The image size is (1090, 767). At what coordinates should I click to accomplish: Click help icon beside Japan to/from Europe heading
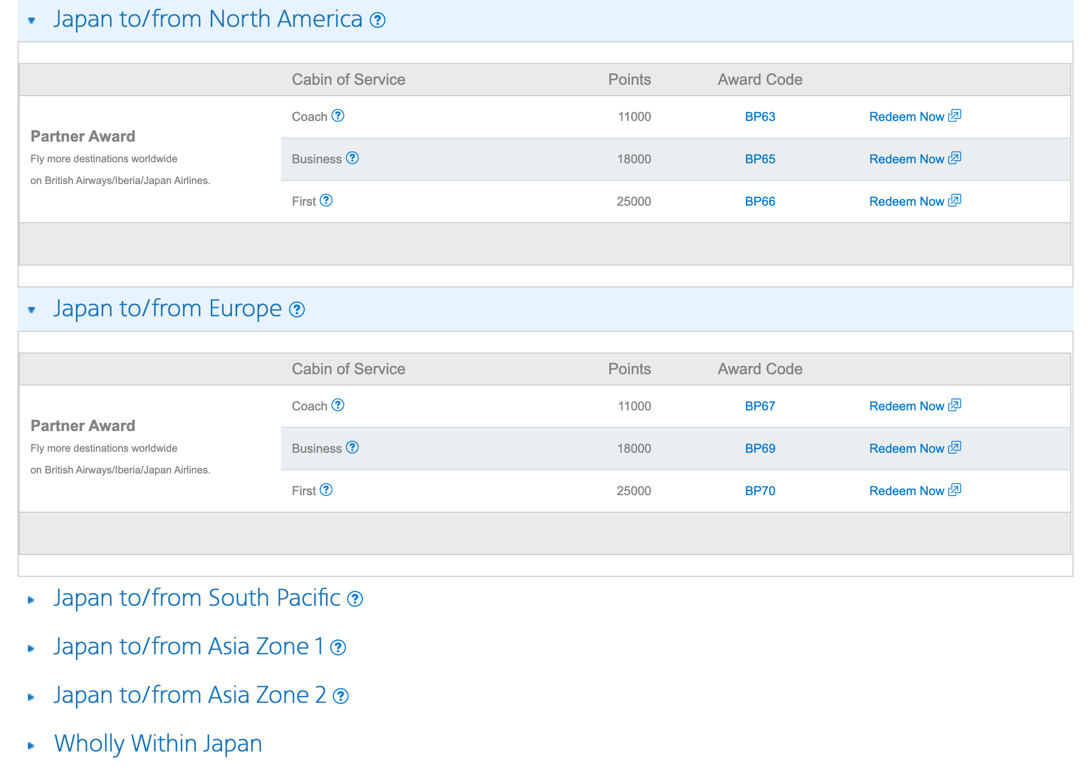click(x=297, y=310)
